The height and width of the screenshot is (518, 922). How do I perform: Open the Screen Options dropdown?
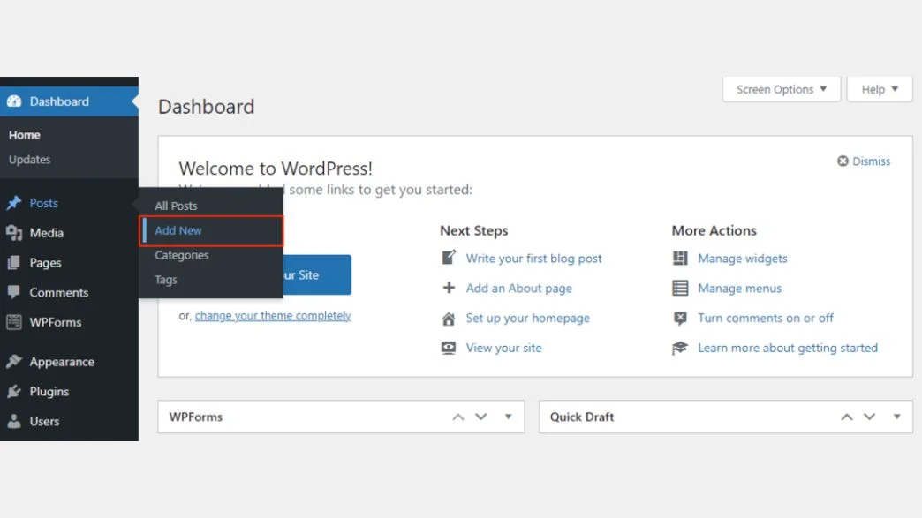click(780, 88)
